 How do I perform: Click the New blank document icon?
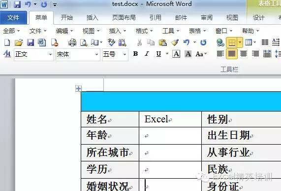pyautogui.click(x=7, y=42)
